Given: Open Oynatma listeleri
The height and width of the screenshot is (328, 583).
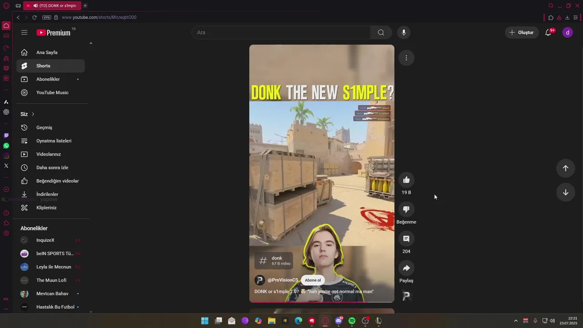Looking at the screenshot, I should [51, 141].
